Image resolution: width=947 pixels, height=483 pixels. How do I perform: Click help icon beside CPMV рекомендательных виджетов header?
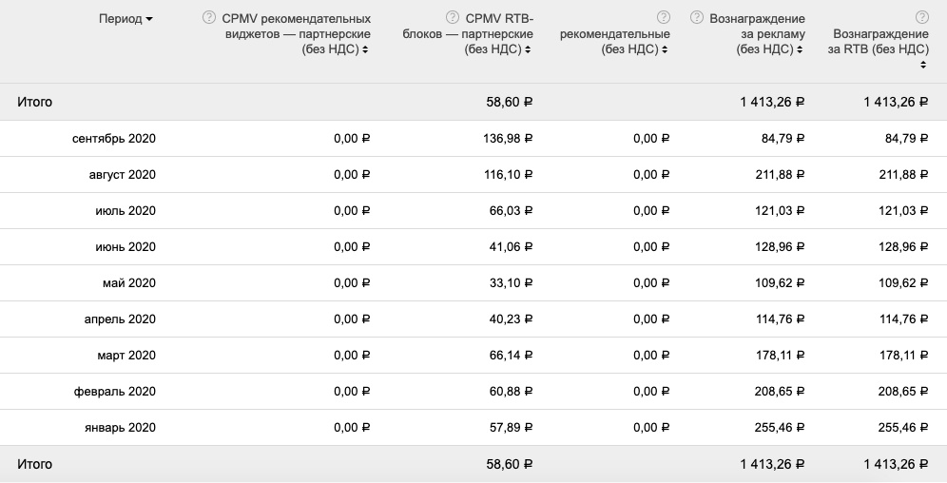pyautogui.click(x=209, y=18)
